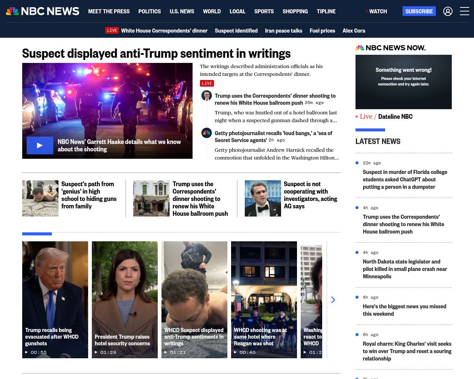Open the Politics menu item

point(150,11)
